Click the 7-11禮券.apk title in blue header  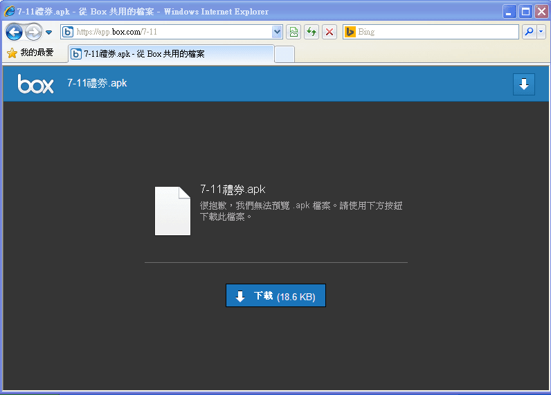pyautogui.click(x=97, y=83)
